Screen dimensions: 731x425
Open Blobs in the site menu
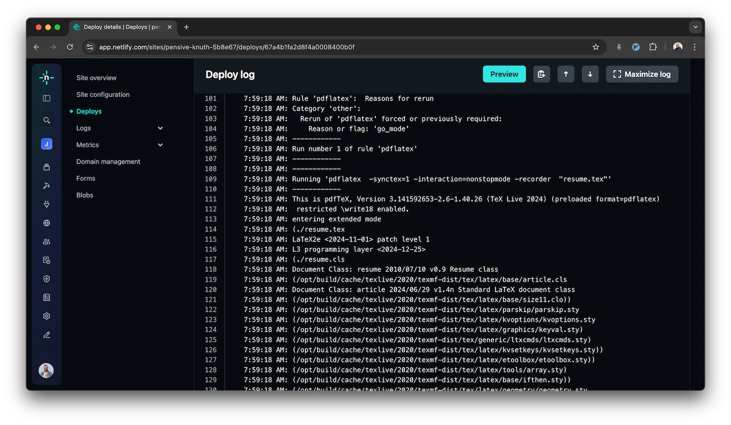tap(85, 195)
